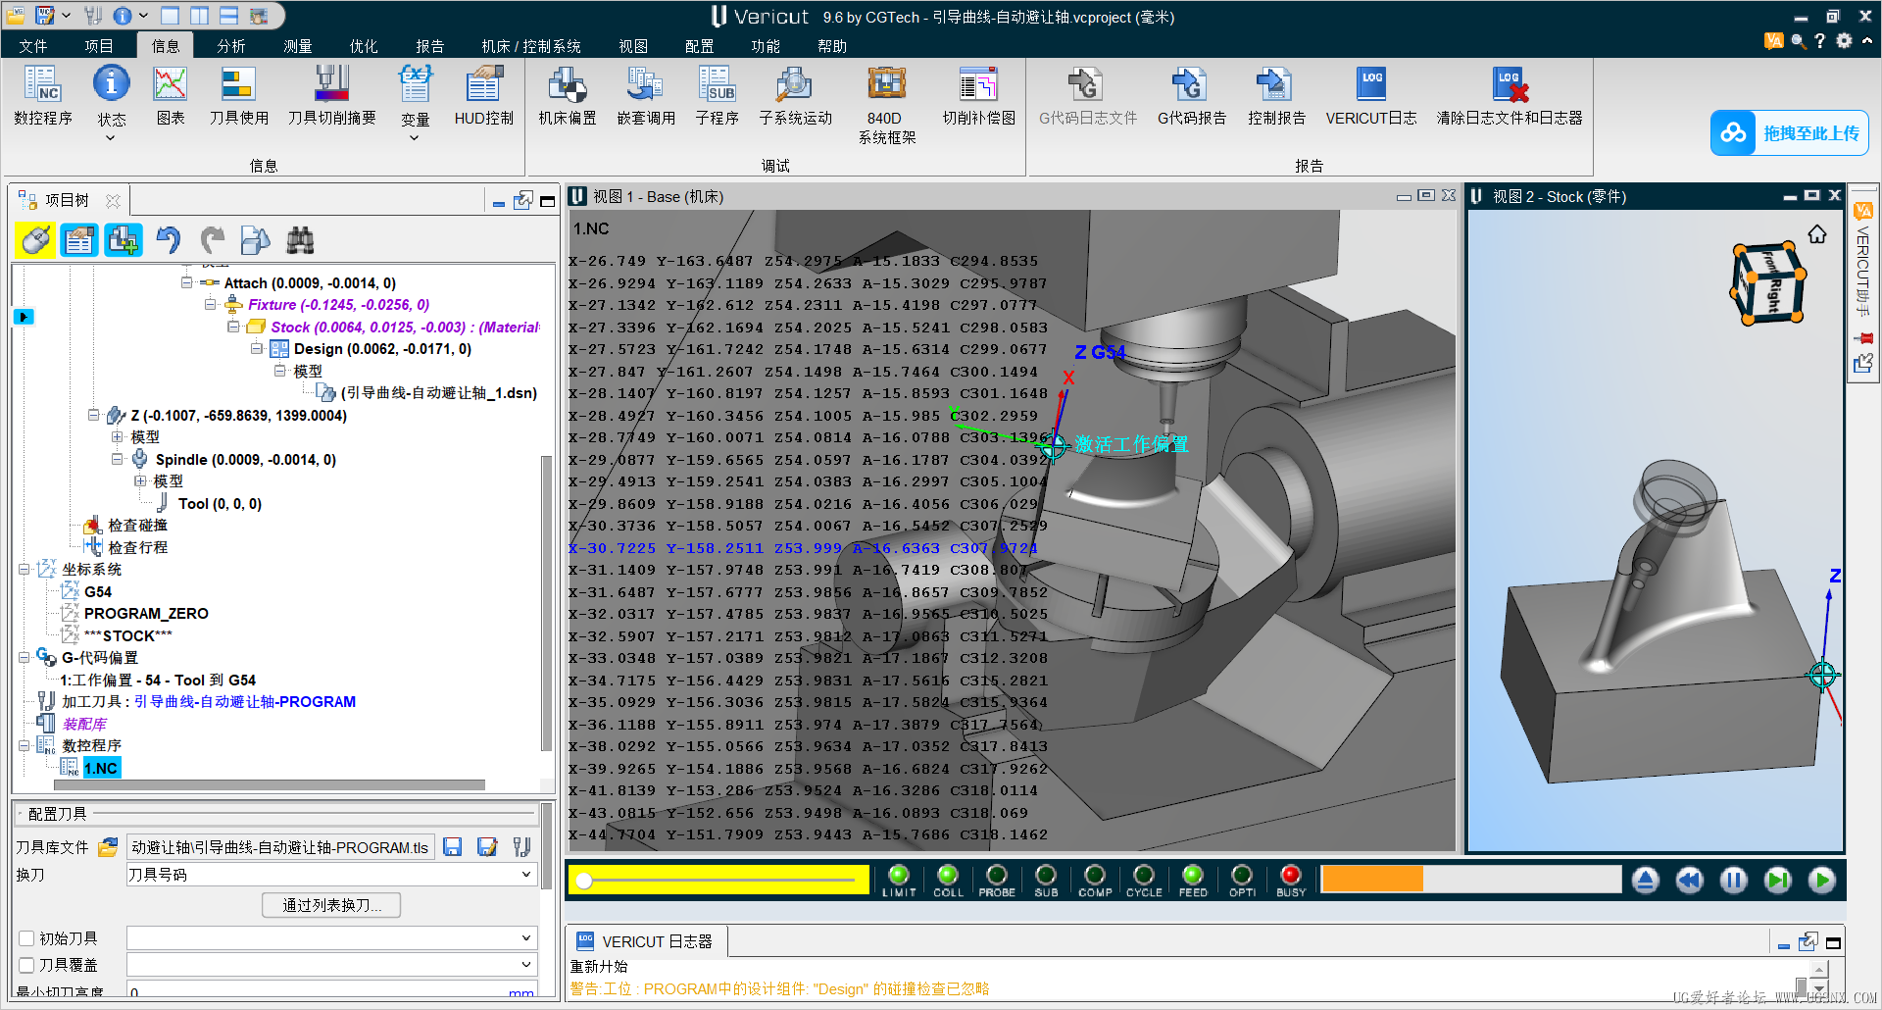Click the 刀具库文件 path input field

coord(280,847)
